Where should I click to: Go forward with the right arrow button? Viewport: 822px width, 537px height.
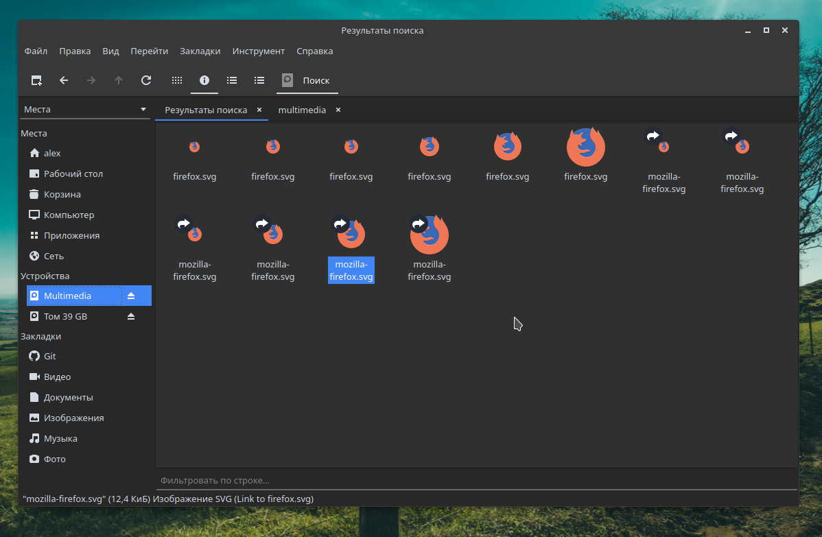tap(91, 80)
